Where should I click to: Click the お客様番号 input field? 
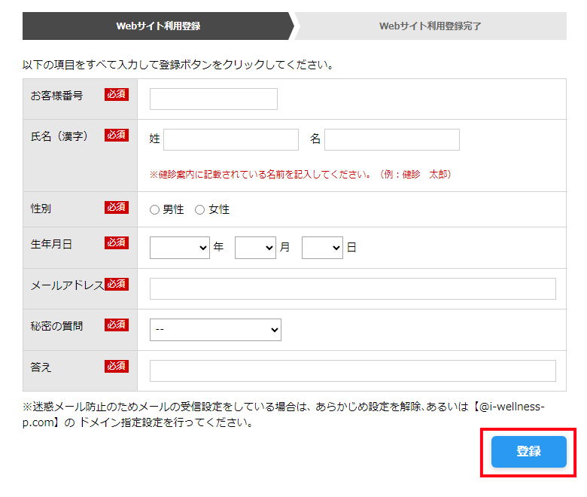click(x=214, y=99)
